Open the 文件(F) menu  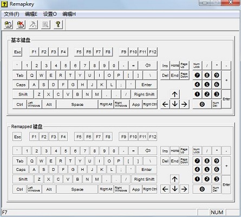tap(11, 14)
